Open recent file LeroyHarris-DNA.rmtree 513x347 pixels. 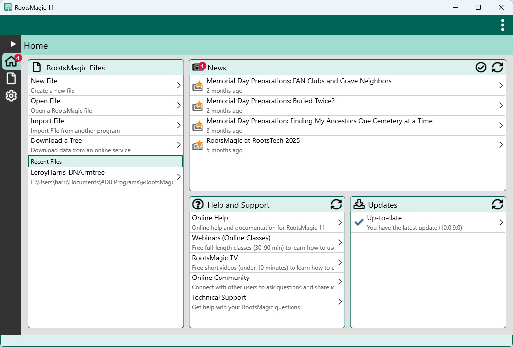click(x=105, y=177)
